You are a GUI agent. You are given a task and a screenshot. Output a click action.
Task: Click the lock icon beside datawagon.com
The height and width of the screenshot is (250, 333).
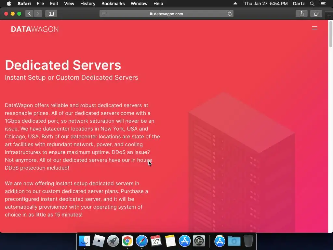151,14
